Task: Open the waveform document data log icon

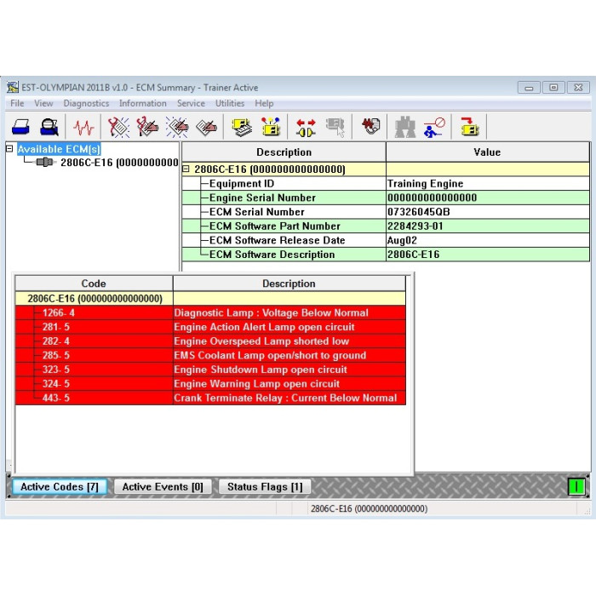Action: (370, 126)
